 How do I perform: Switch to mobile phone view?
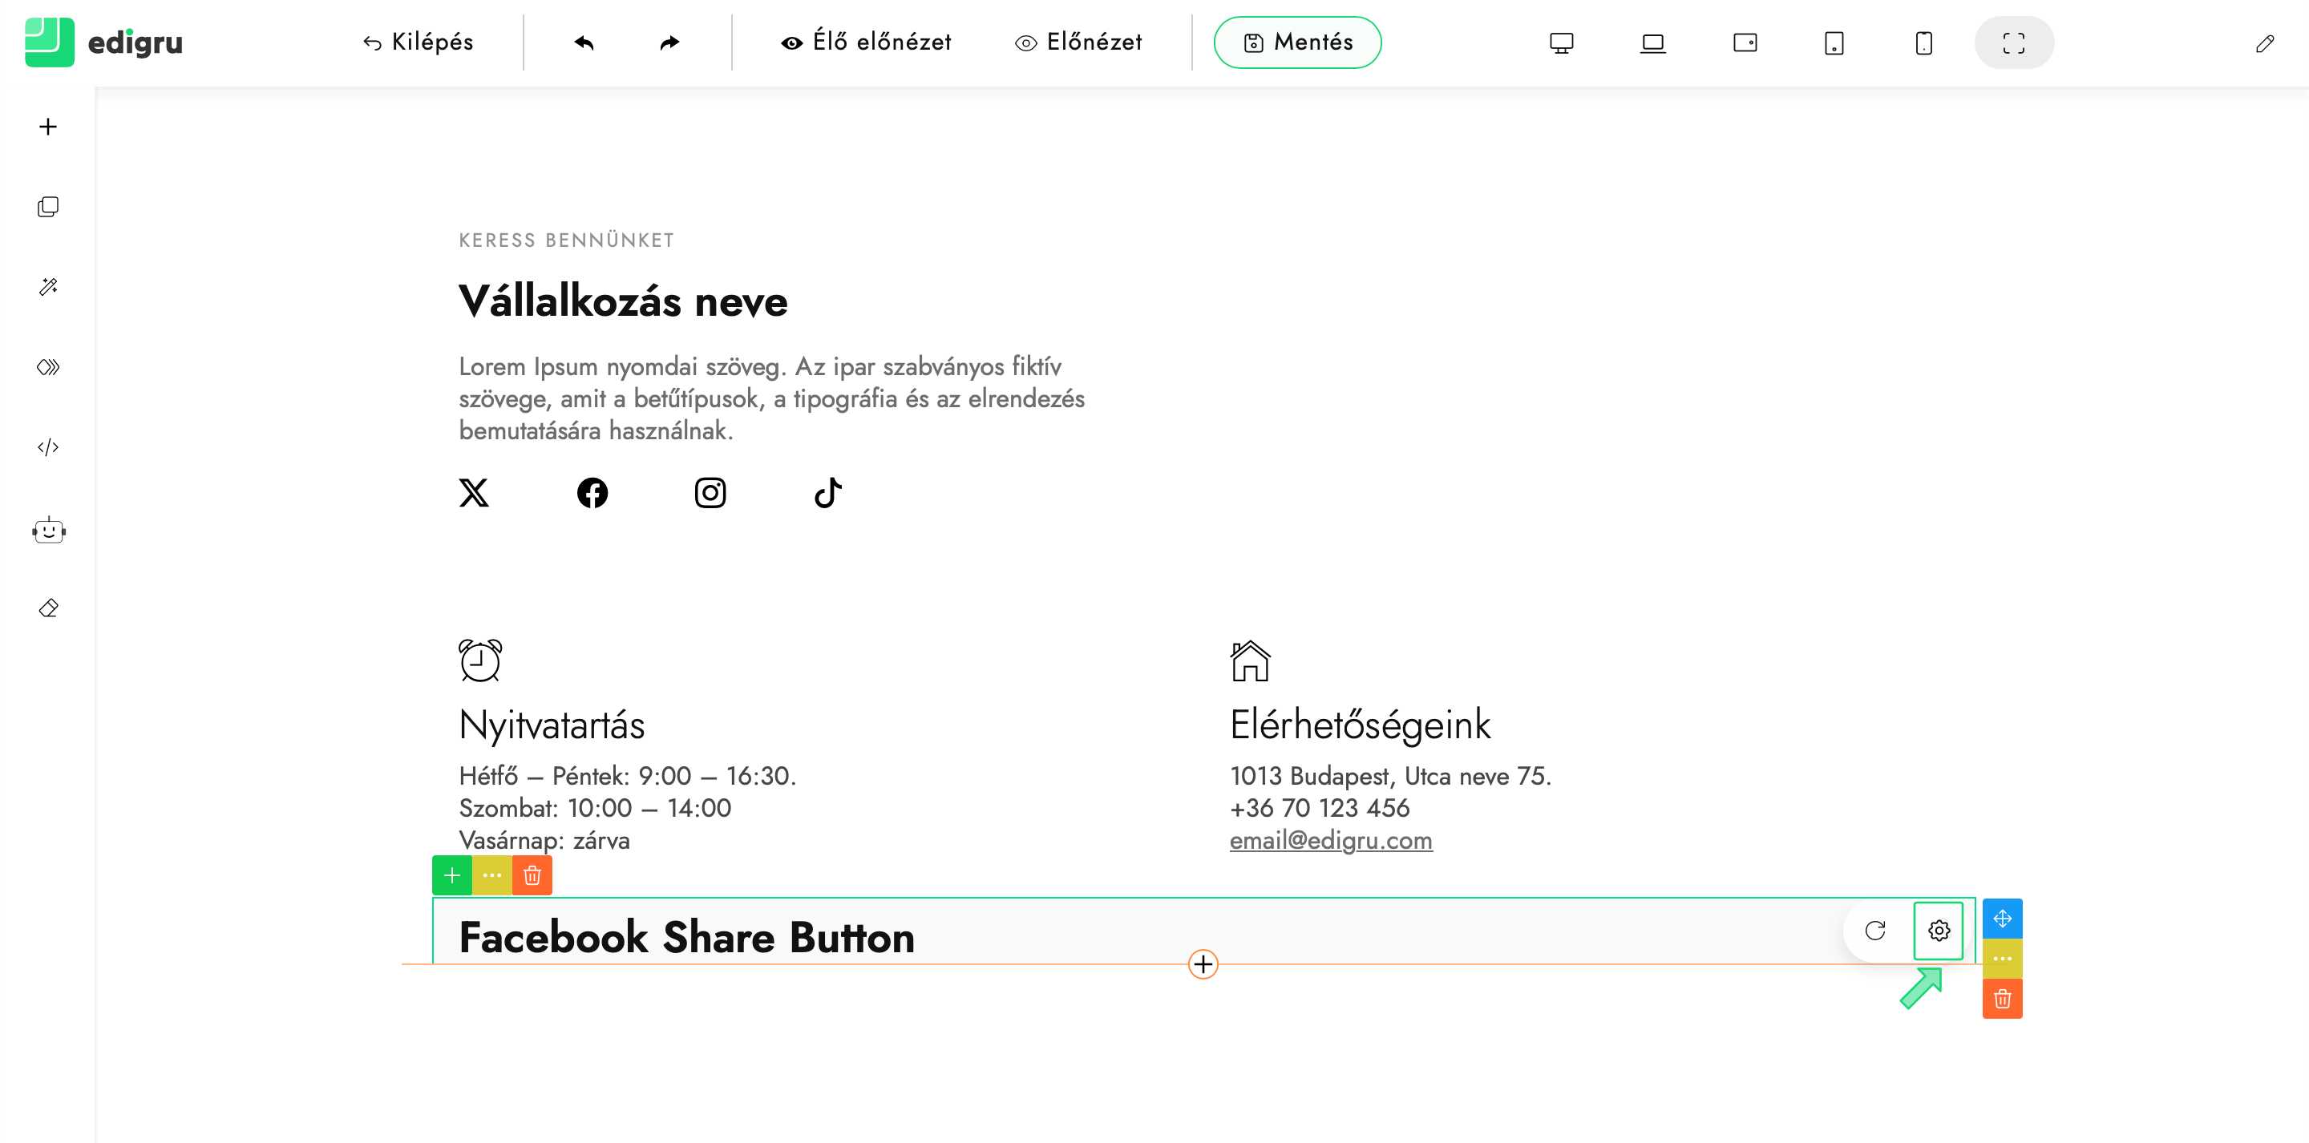tap(1923, 42)
